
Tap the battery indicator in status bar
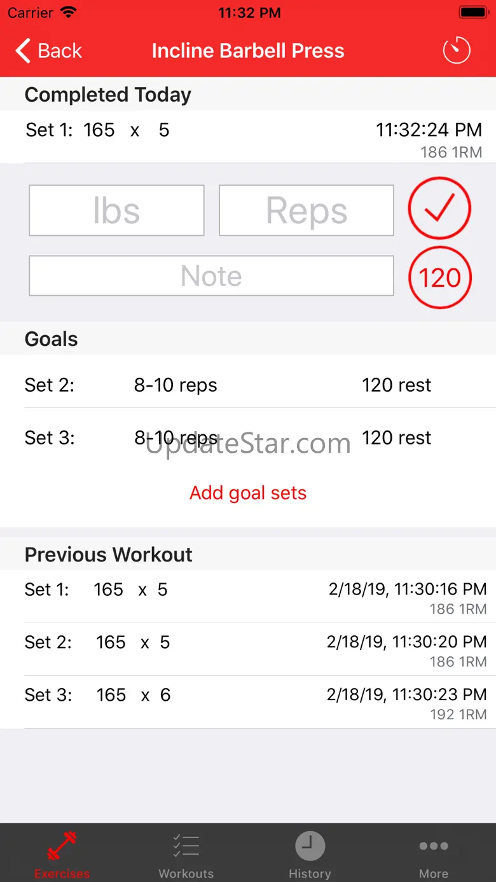pyautogui.click(x=472, y=12)
